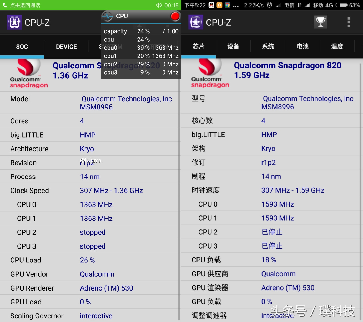Click the GPU Vendor row label
The image size is (363, 322).
(29, 274)
